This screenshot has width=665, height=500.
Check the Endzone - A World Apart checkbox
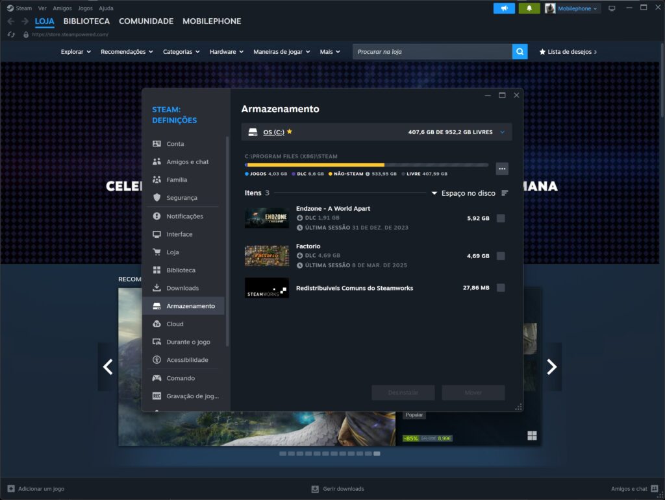coord(501,219)
